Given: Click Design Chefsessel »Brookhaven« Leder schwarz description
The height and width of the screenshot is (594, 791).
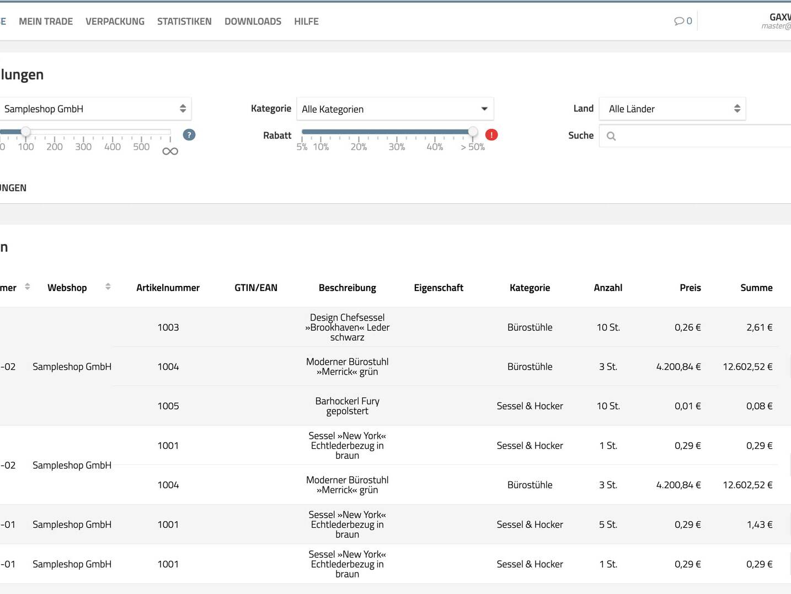Looking at the screenshot, I should click(x=348, y=327).
